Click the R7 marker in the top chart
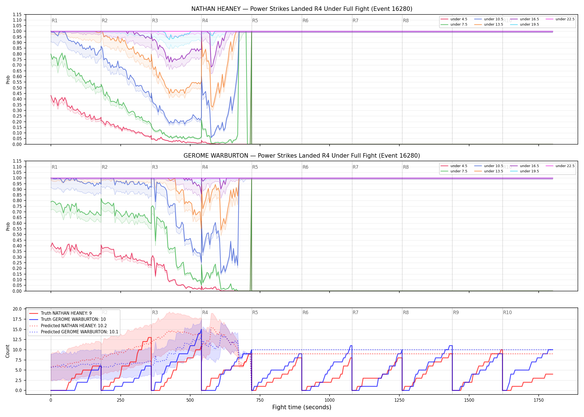Screen dimensions: 584x417 tap(355, 21)
